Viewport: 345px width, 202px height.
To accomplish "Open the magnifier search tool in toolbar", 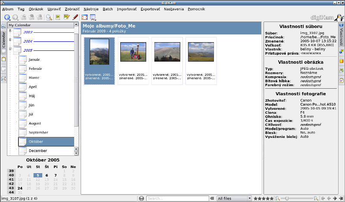I will 49,17.
